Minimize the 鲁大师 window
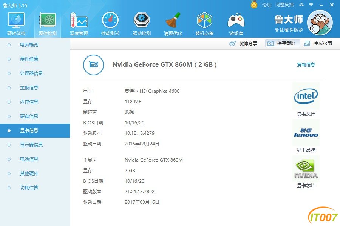 click(x=321, y=5)
